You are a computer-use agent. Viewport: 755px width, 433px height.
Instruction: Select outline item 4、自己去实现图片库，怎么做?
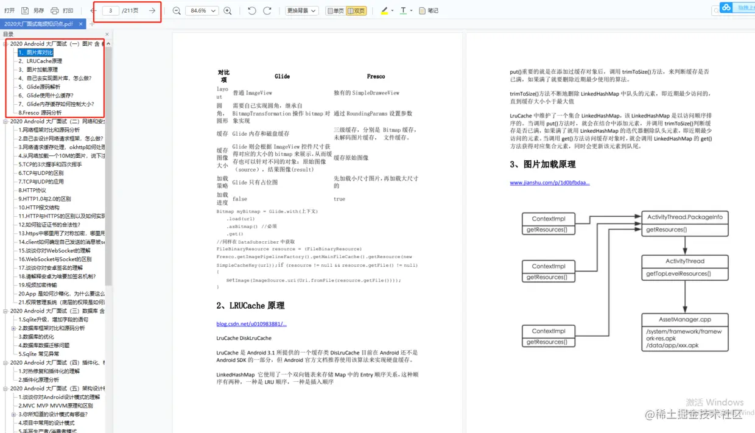click(55, 78)
